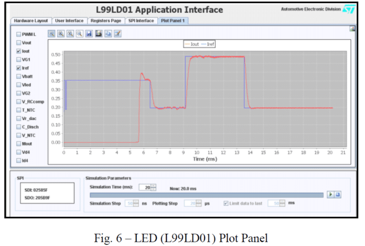Adjust the Simulation Time spinner arrows

point(153,187)
